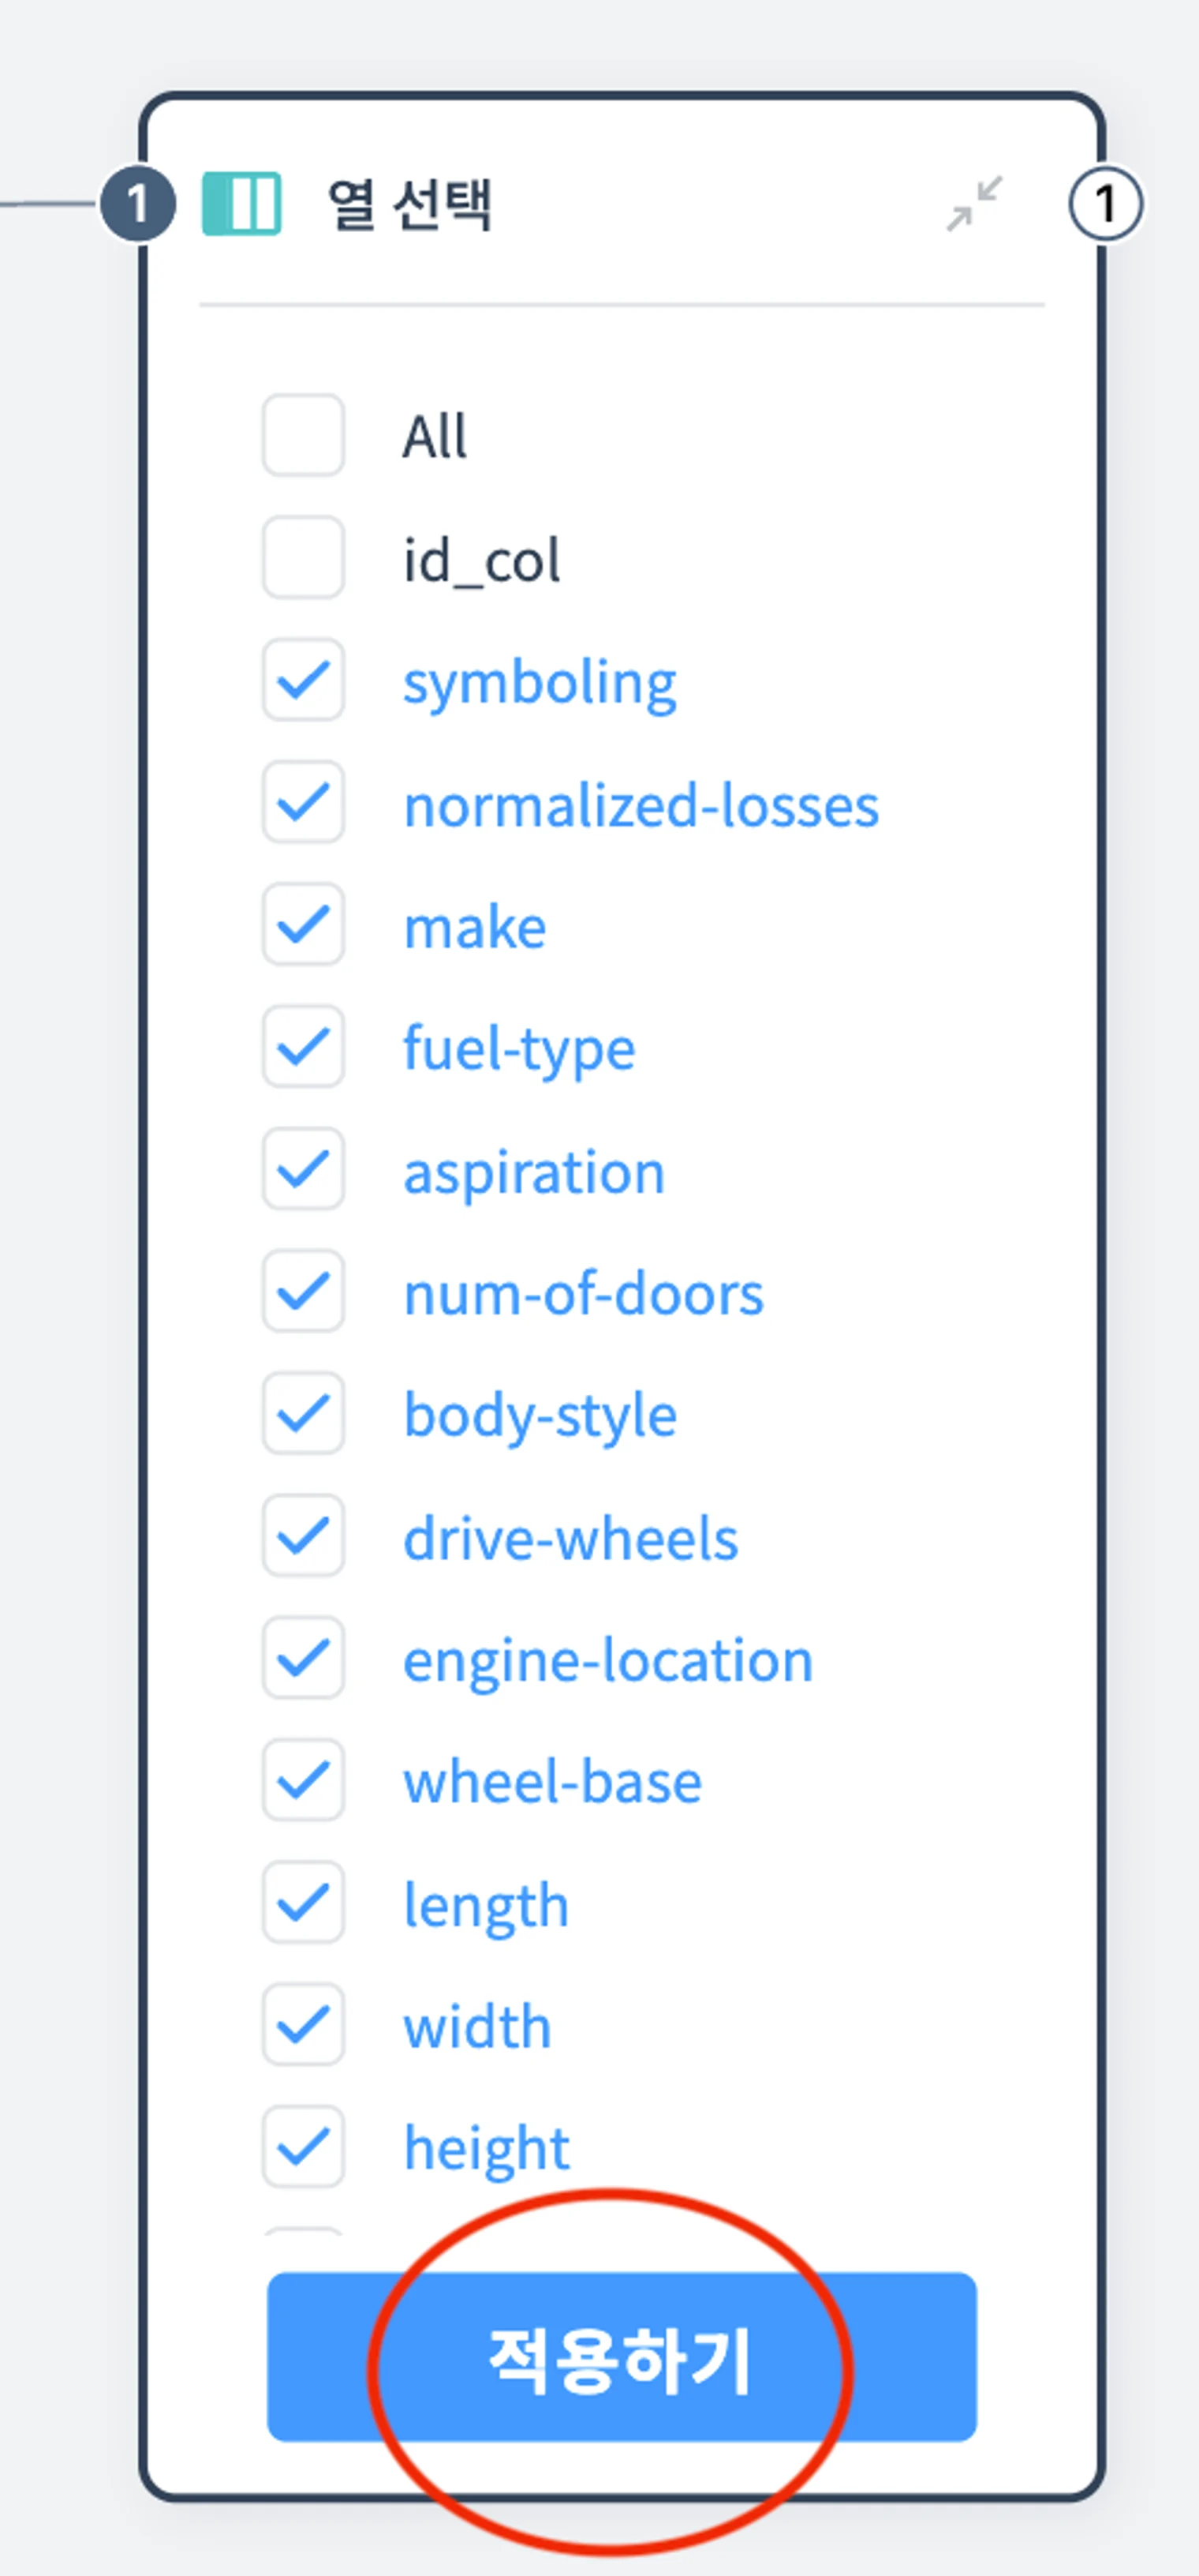Toggle the fuel-type checkbox off
1199x2576 pixels.
(x=304, y=1048)
